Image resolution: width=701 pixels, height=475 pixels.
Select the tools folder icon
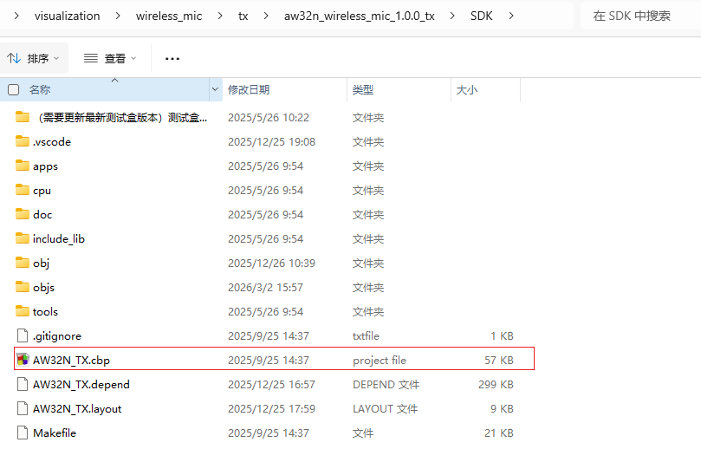[23, 310]
